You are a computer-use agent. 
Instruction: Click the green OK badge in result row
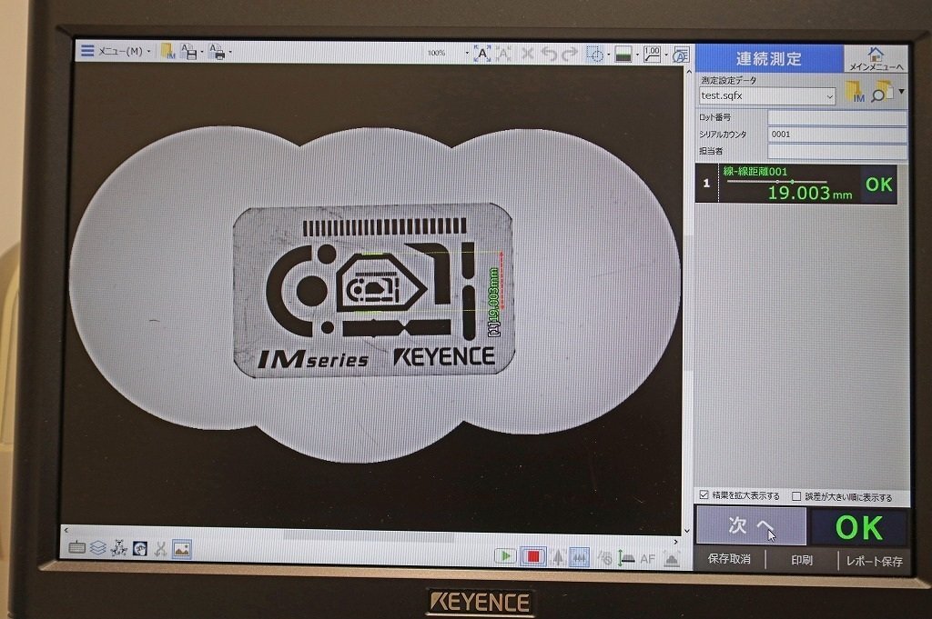[878, 185]
